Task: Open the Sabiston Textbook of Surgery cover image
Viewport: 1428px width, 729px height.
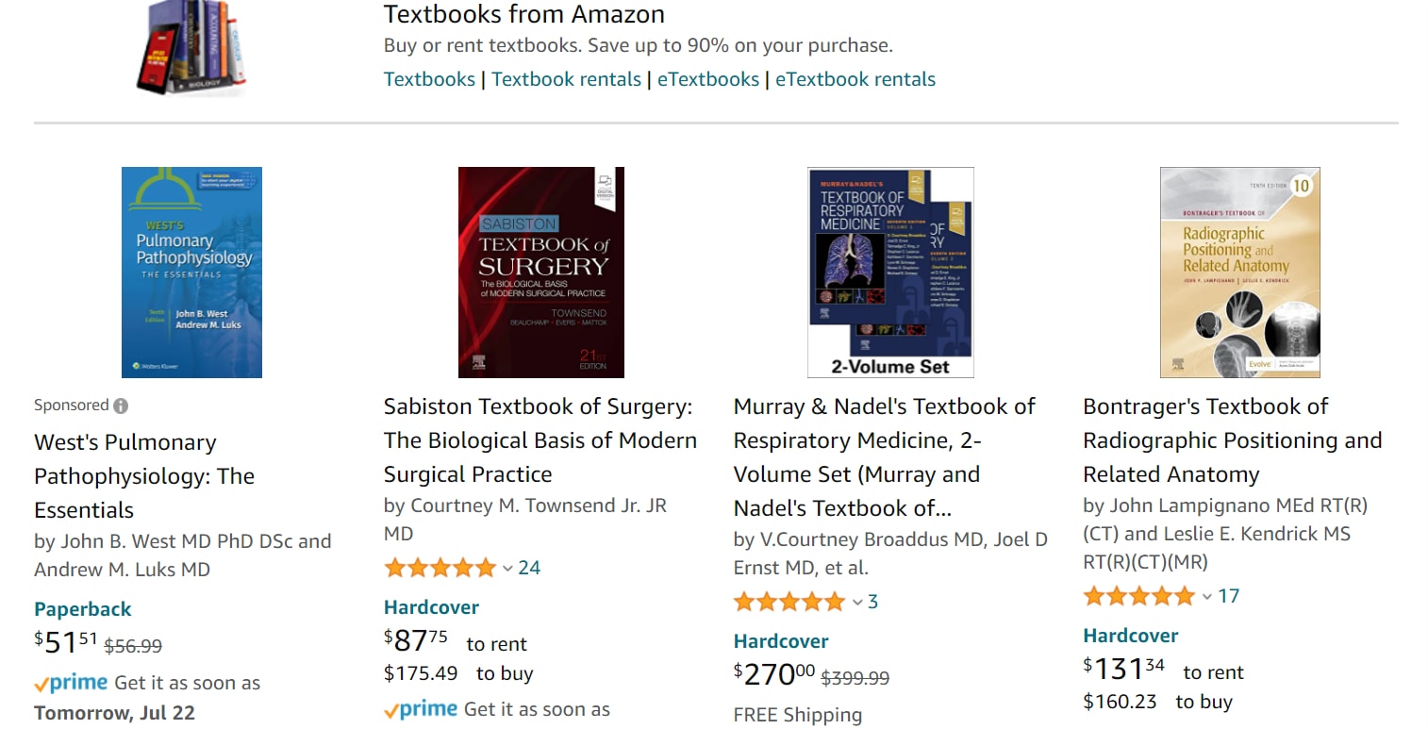Action: [x=540, y=272]
